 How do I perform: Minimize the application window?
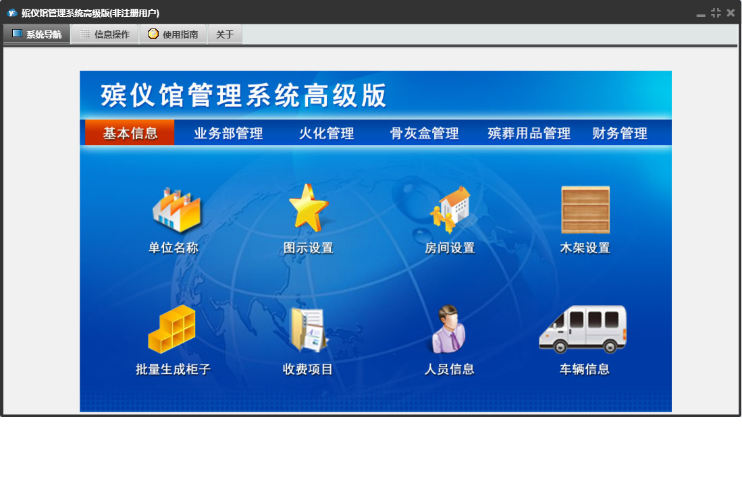[x=701, y=13]
